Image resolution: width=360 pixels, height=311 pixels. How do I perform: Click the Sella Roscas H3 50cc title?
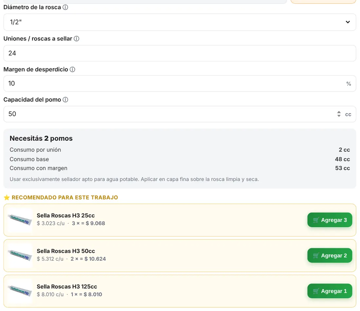pos(66,251)
